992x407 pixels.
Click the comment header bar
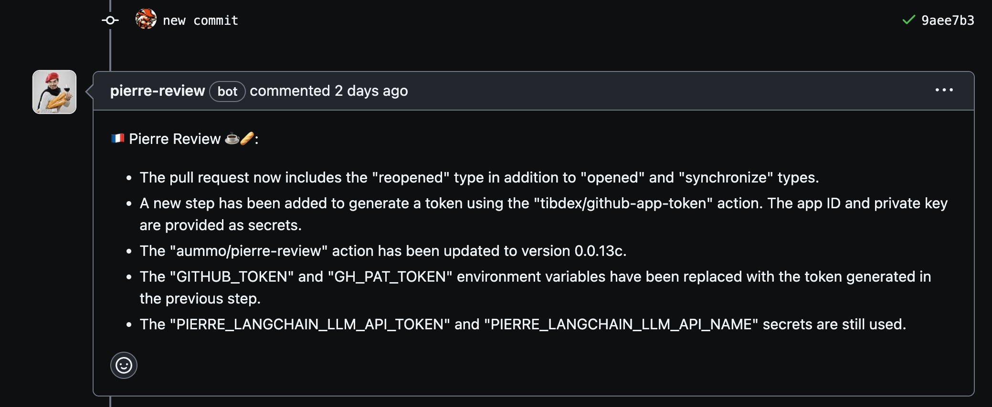[x=573, y=91]
